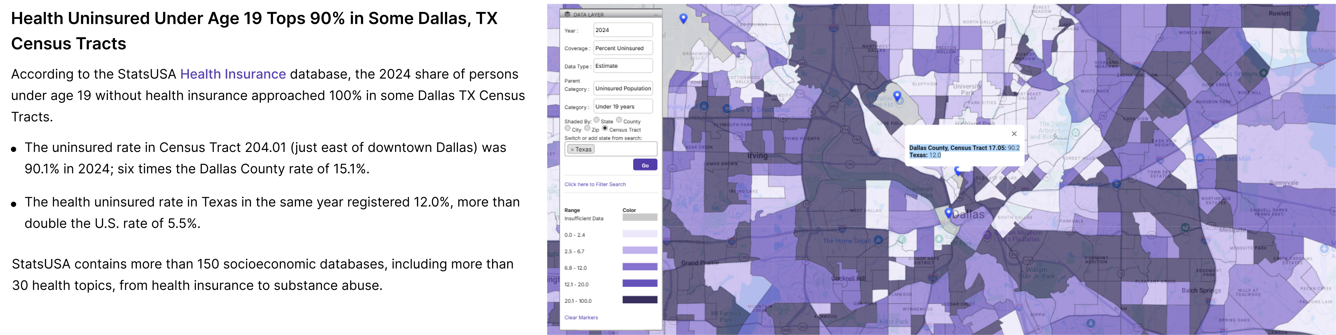Select the County shading radio button
Viewport: 1336px width, 335px height.
coord(619,120)
